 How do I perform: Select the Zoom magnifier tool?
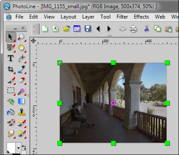[x=22, y=37]
